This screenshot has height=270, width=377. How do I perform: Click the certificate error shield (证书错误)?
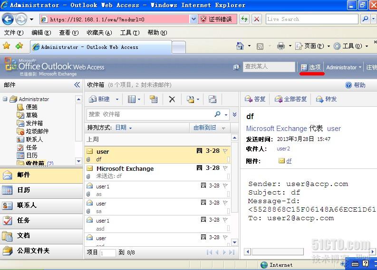(217, 19)
